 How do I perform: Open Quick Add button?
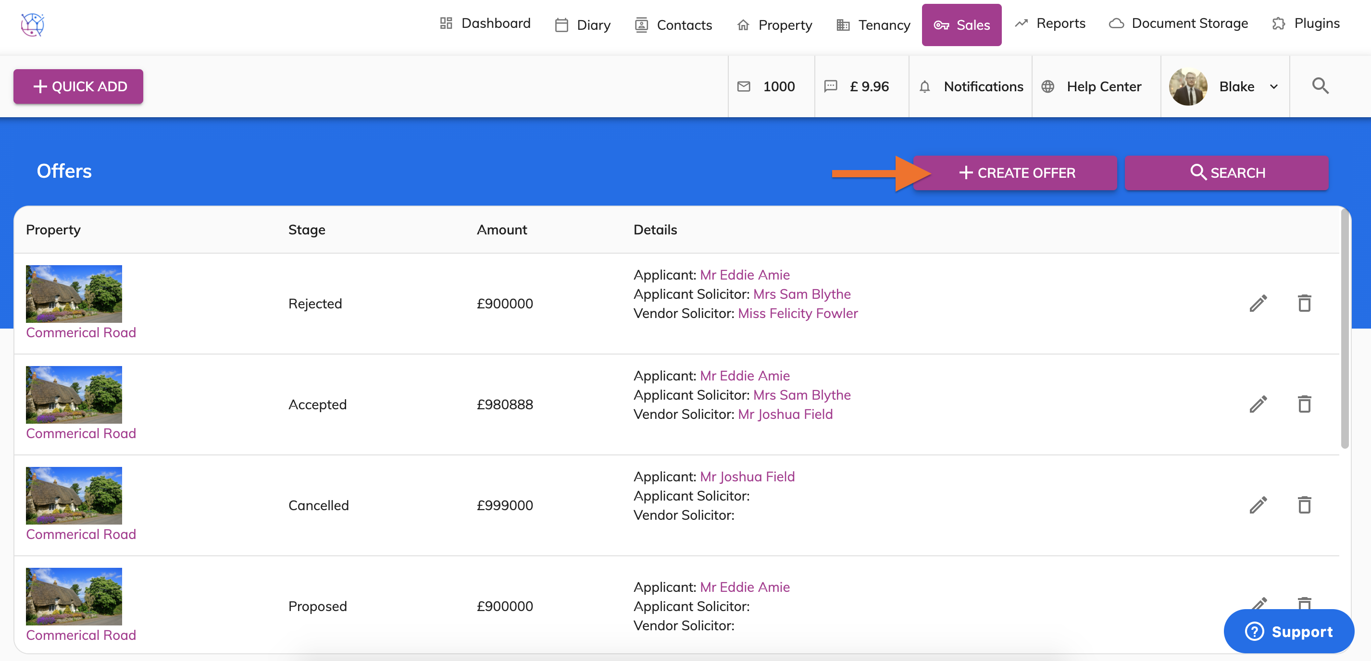78,86
